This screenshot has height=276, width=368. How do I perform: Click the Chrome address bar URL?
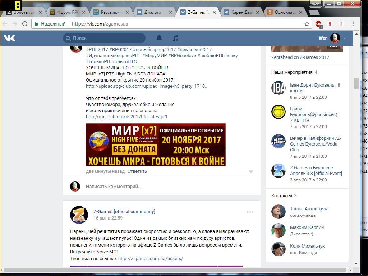tap(100, 24)
